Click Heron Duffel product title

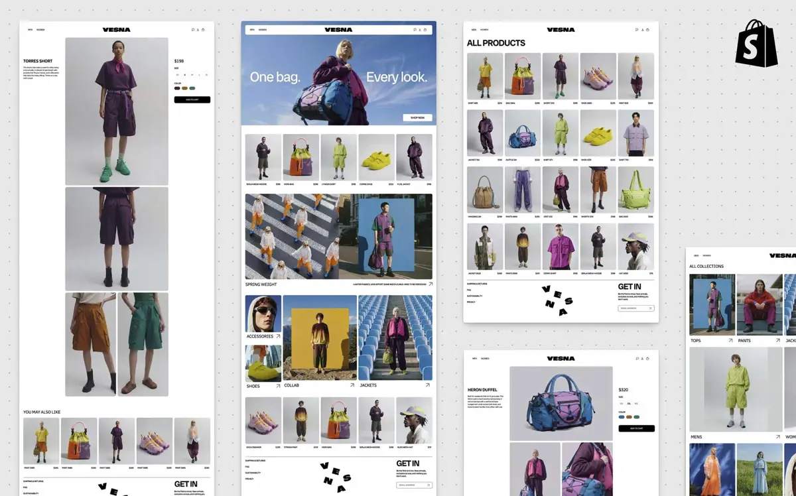point(483,390)
